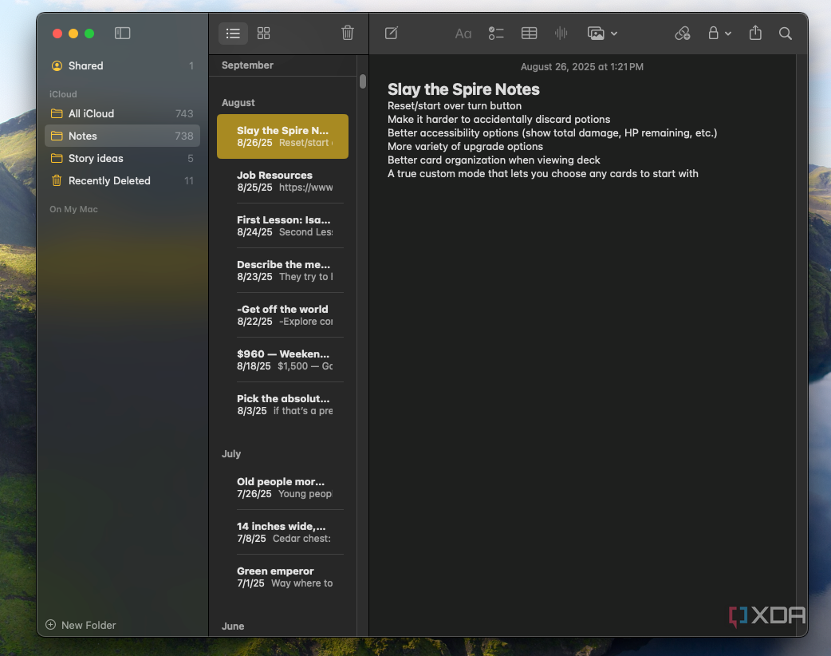Click the Slay the Spire Notes title
The width and height of the screenshot is (831, 656).
(x=463, y=89)
